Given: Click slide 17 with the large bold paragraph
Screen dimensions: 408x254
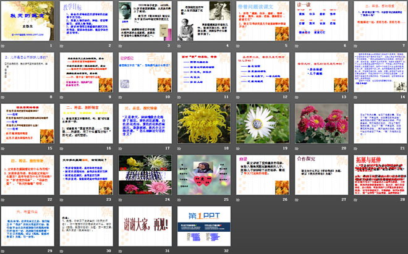Looking at the screenshot, I should pos(142,124).
